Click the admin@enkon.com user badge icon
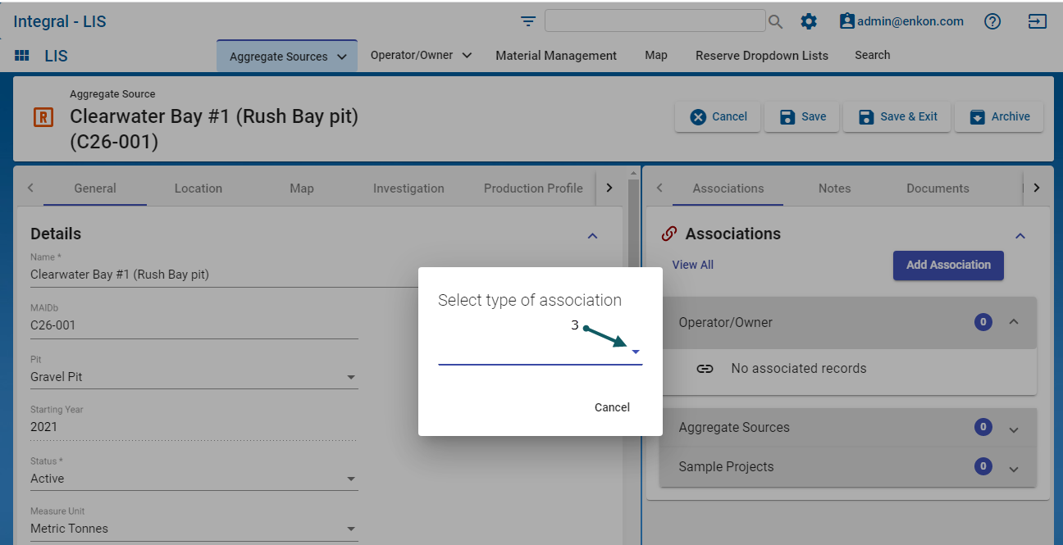Screen dimensions: 1063x545 point(846,21)
